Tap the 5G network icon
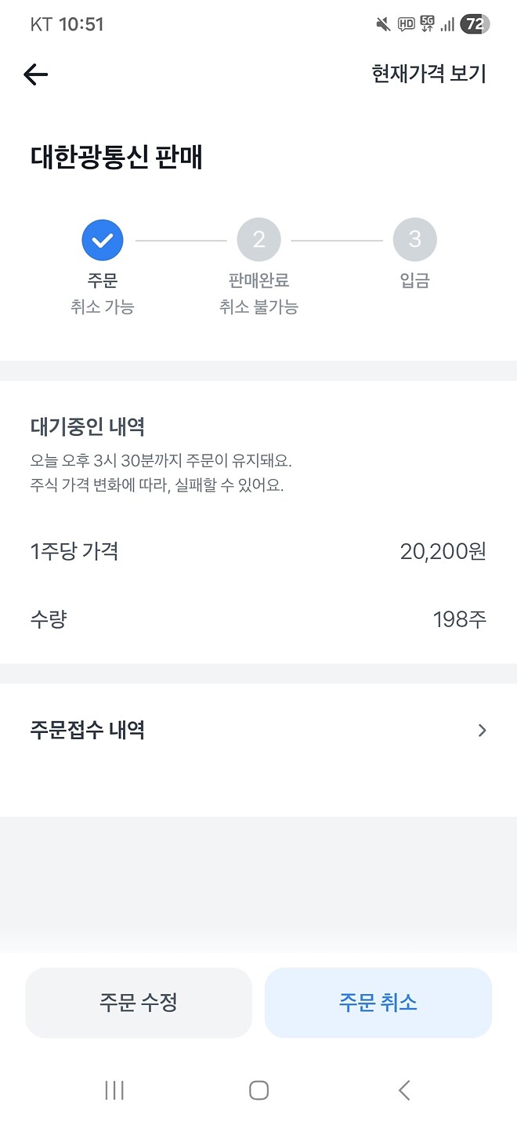This screenshot has height=1121, width=517. coord(426,24)
